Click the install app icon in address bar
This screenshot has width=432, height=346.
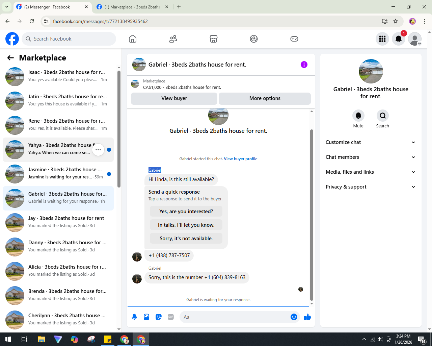tap(385, 21)
